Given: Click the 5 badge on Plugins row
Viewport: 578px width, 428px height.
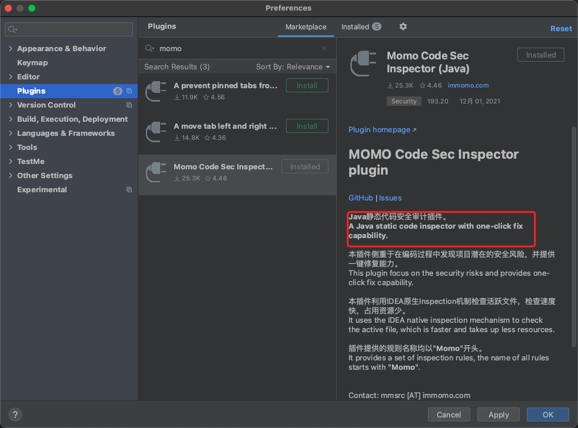Looking at the screenshot, I should (118, 91).
